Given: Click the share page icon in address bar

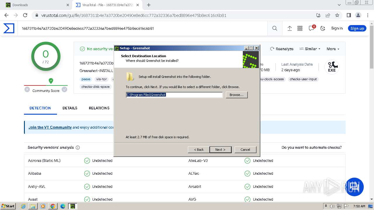Looking at the screenshot, I should tap(328, 15).
